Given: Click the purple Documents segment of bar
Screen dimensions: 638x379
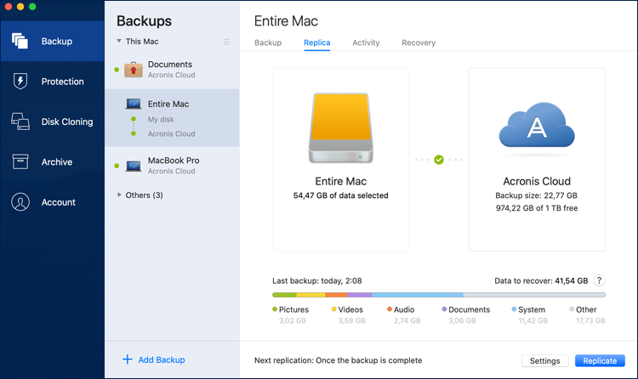Looking at the screenshot, I should [359, 295].
